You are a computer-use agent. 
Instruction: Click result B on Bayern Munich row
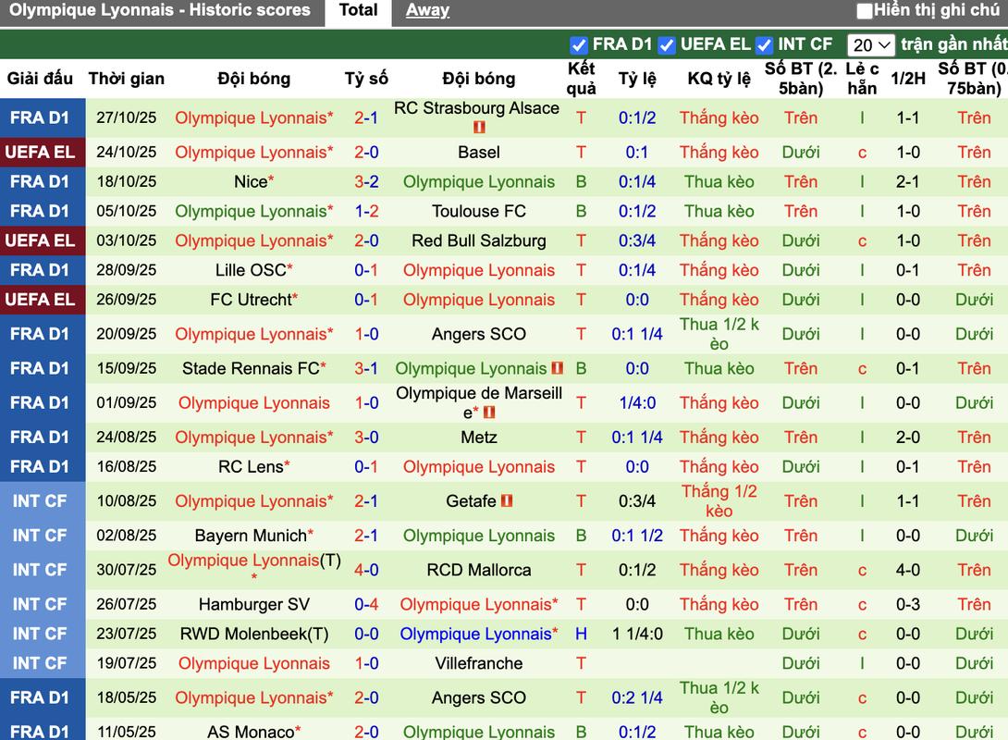tap(581, 536)
